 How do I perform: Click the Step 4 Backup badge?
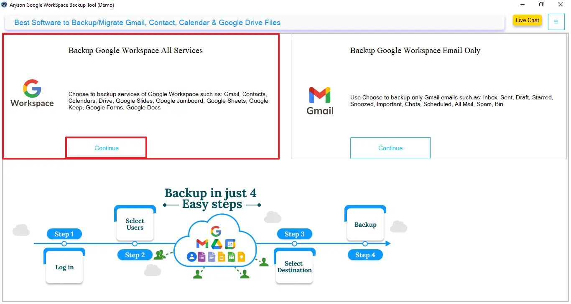click(365, 255)
